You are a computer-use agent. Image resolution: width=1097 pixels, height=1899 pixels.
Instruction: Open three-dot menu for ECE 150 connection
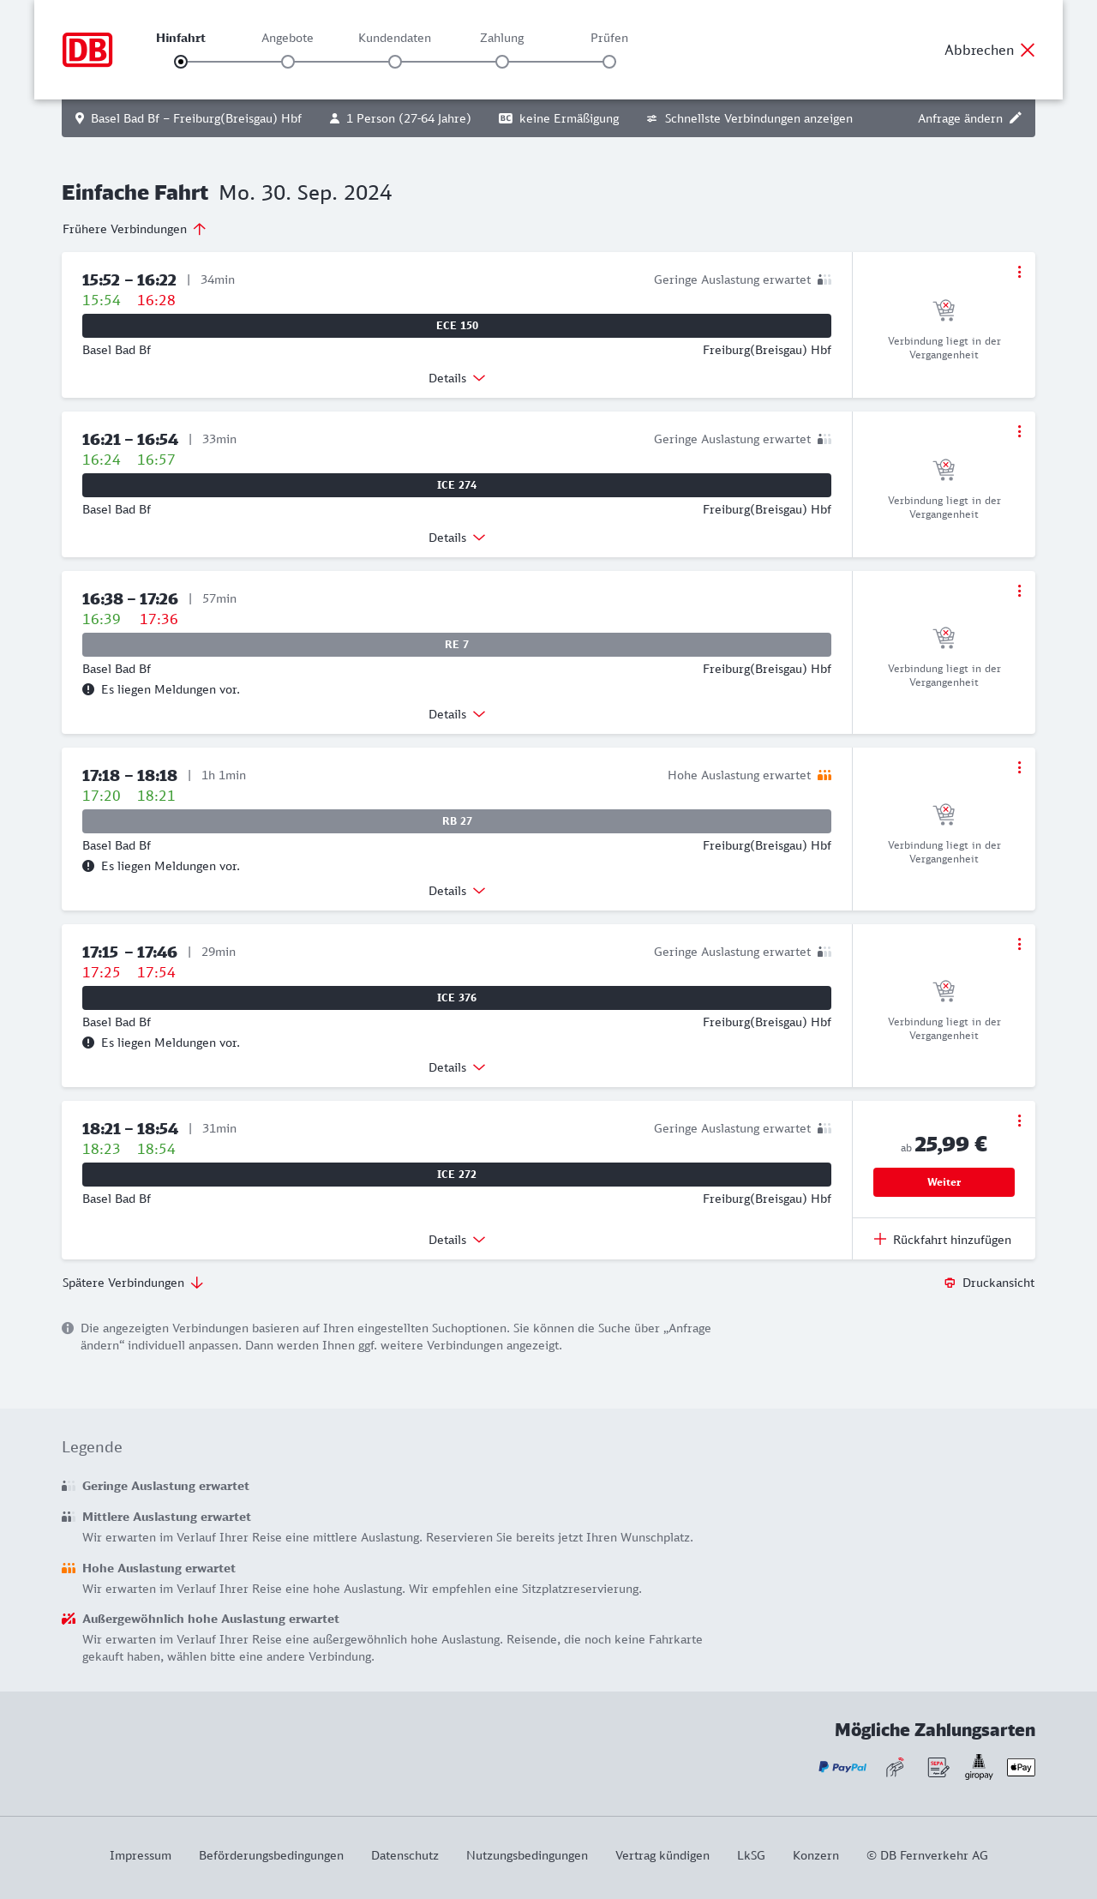click(1019, 272)
